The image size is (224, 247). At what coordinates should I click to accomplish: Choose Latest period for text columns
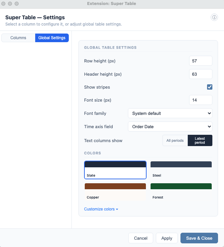coord(200,140)
